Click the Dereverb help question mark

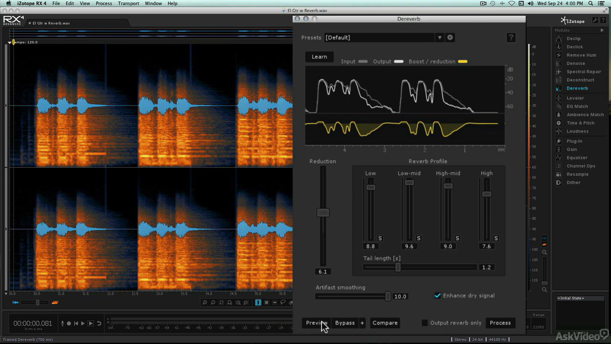click(x=511, y=37)
